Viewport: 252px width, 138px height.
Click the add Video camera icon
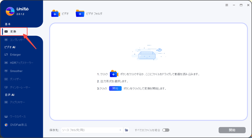pos(55,13)
